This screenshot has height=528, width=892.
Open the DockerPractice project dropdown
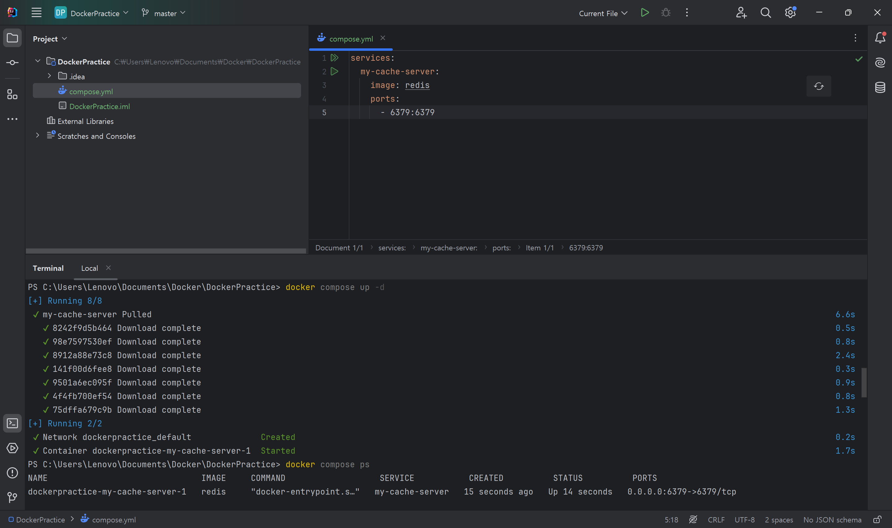pos(92,13)
